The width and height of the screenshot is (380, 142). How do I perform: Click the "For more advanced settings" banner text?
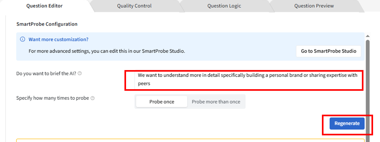click(107, 51)
